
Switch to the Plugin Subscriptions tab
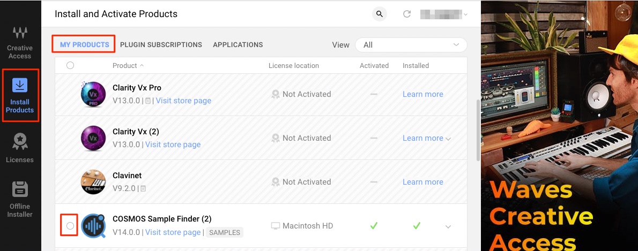[x=161, y=44]
